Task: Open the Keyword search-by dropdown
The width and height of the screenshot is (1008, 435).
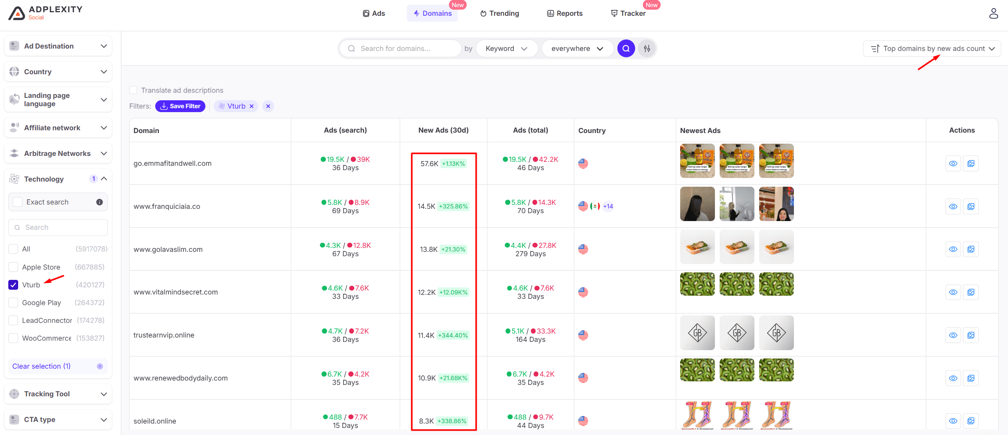Action: tap(506, 49)
